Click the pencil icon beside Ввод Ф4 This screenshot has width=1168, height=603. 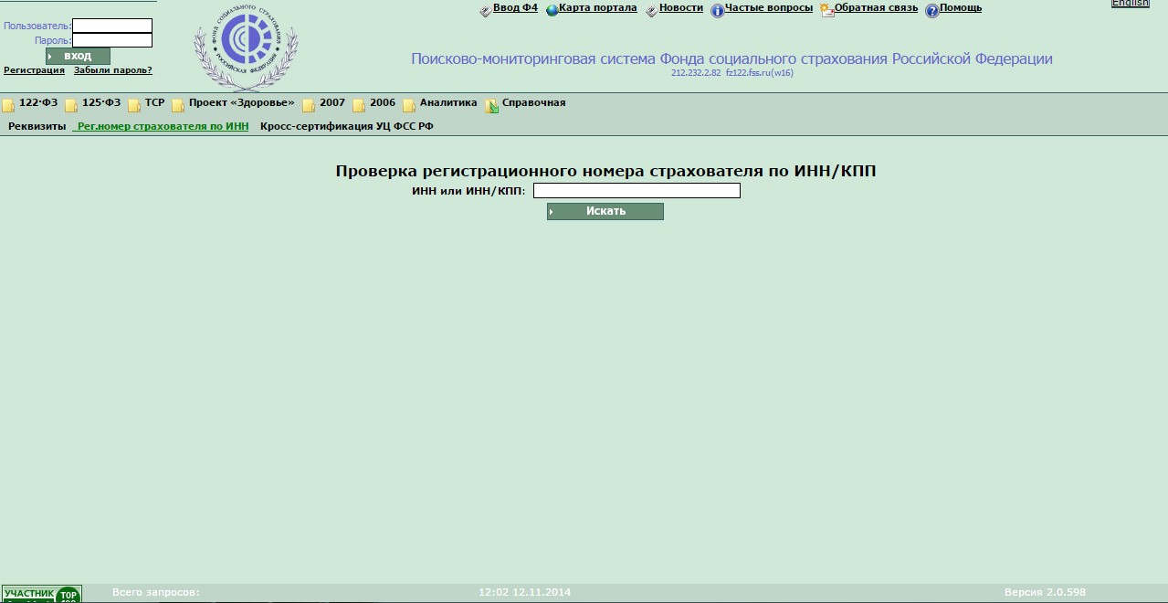click(x=485, y=10)
